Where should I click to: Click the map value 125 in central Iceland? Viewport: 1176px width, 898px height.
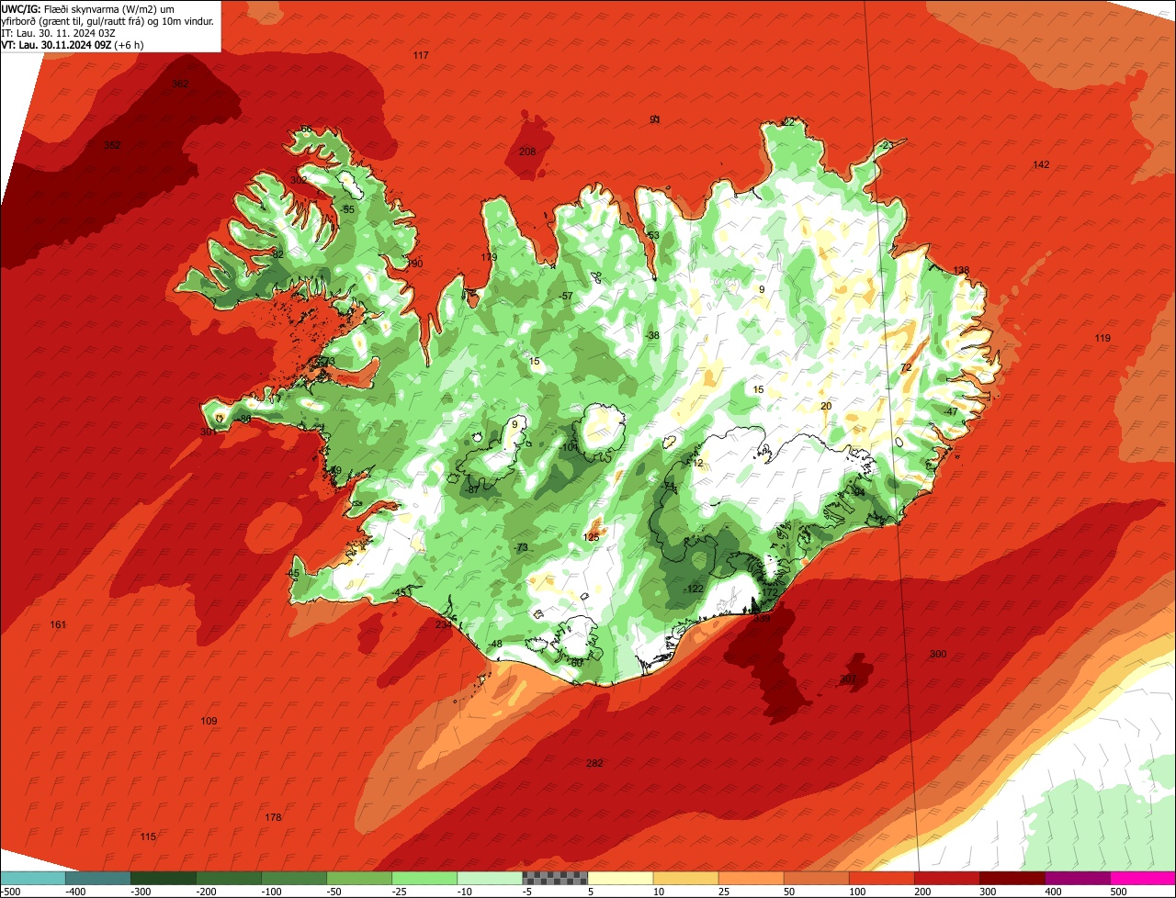(x=592, y=537)
